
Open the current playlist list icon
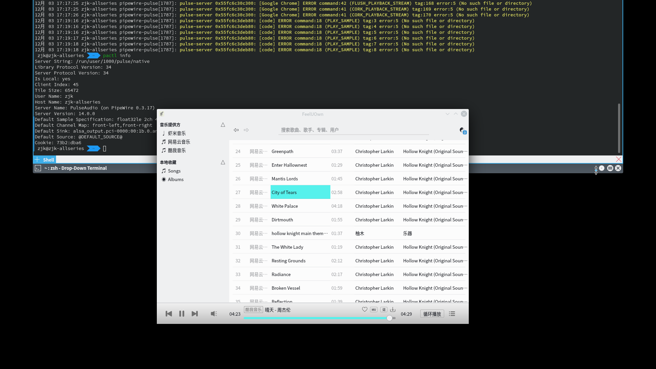(452, 314)
